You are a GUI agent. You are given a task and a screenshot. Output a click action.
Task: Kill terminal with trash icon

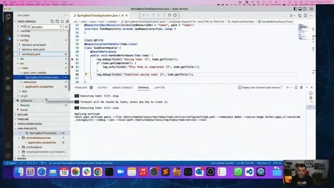pos(302,88)
